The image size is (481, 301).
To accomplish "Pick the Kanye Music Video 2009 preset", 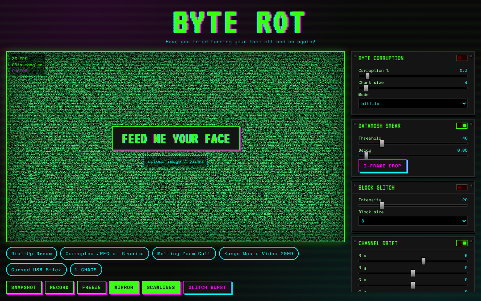I will (259, 254).
